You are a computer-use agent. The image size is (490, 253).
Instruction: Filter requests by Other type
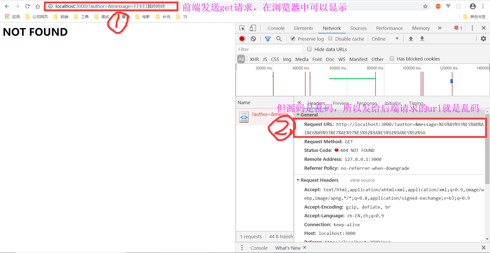click(377, 59)
